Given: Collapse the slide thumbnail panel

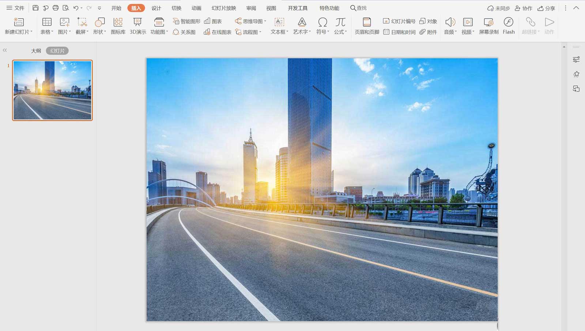Looking at the screenshot, I should point(5,50).
